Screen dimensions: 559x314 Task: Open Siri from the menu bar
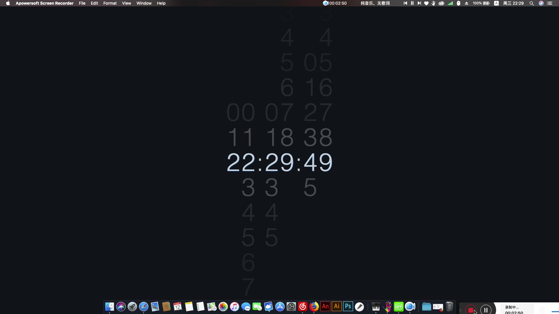pos(541,3)
